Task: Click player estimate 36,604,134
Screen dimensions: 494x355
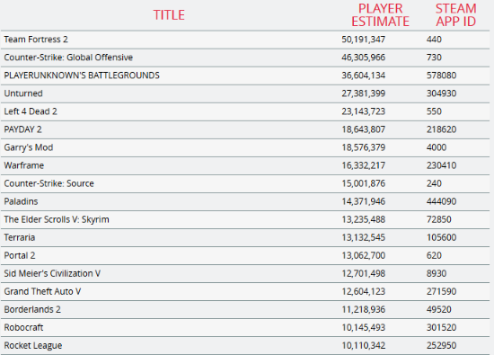Action: coord(363,75)
